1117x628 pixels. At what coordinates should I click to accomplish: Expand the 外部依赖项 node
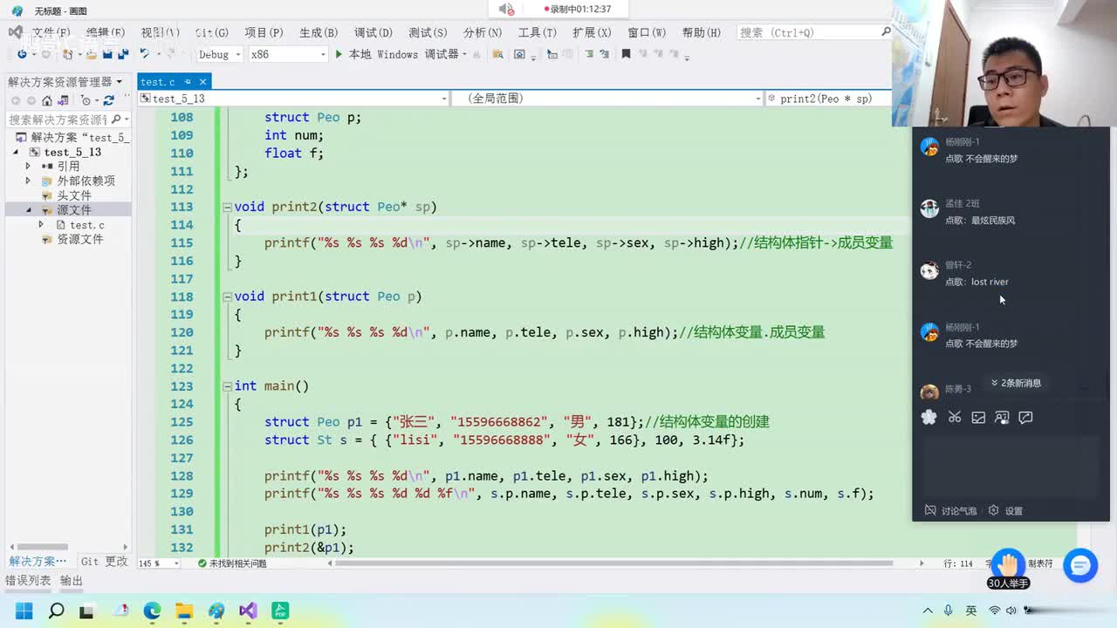pyautogui.click(x=28, y=181)
